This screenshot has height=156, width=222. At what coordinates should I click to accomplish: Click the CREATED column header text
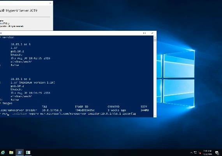coord(113,106)
